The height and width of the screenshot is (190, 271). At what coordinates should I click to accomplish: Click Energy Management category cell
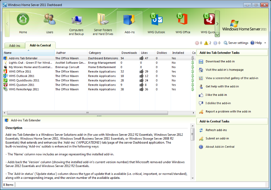[x=102, y=63]
